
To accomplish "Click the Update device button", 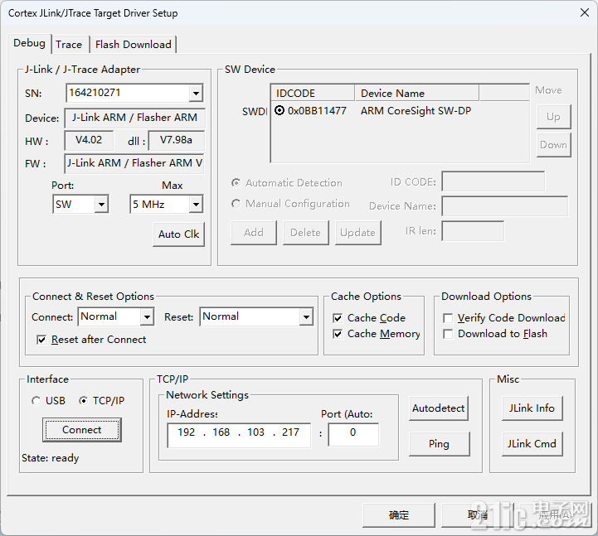I will click(x=357, y=233).
